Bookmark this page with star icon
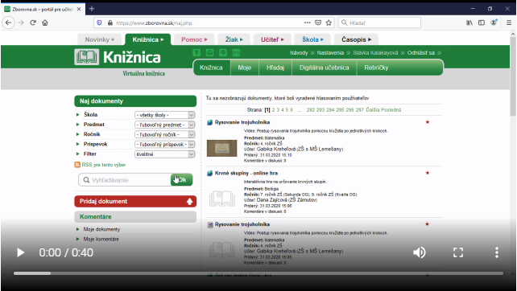Image resolution: width=517 pixels, height=291 pixels. [x=329, y=23]
